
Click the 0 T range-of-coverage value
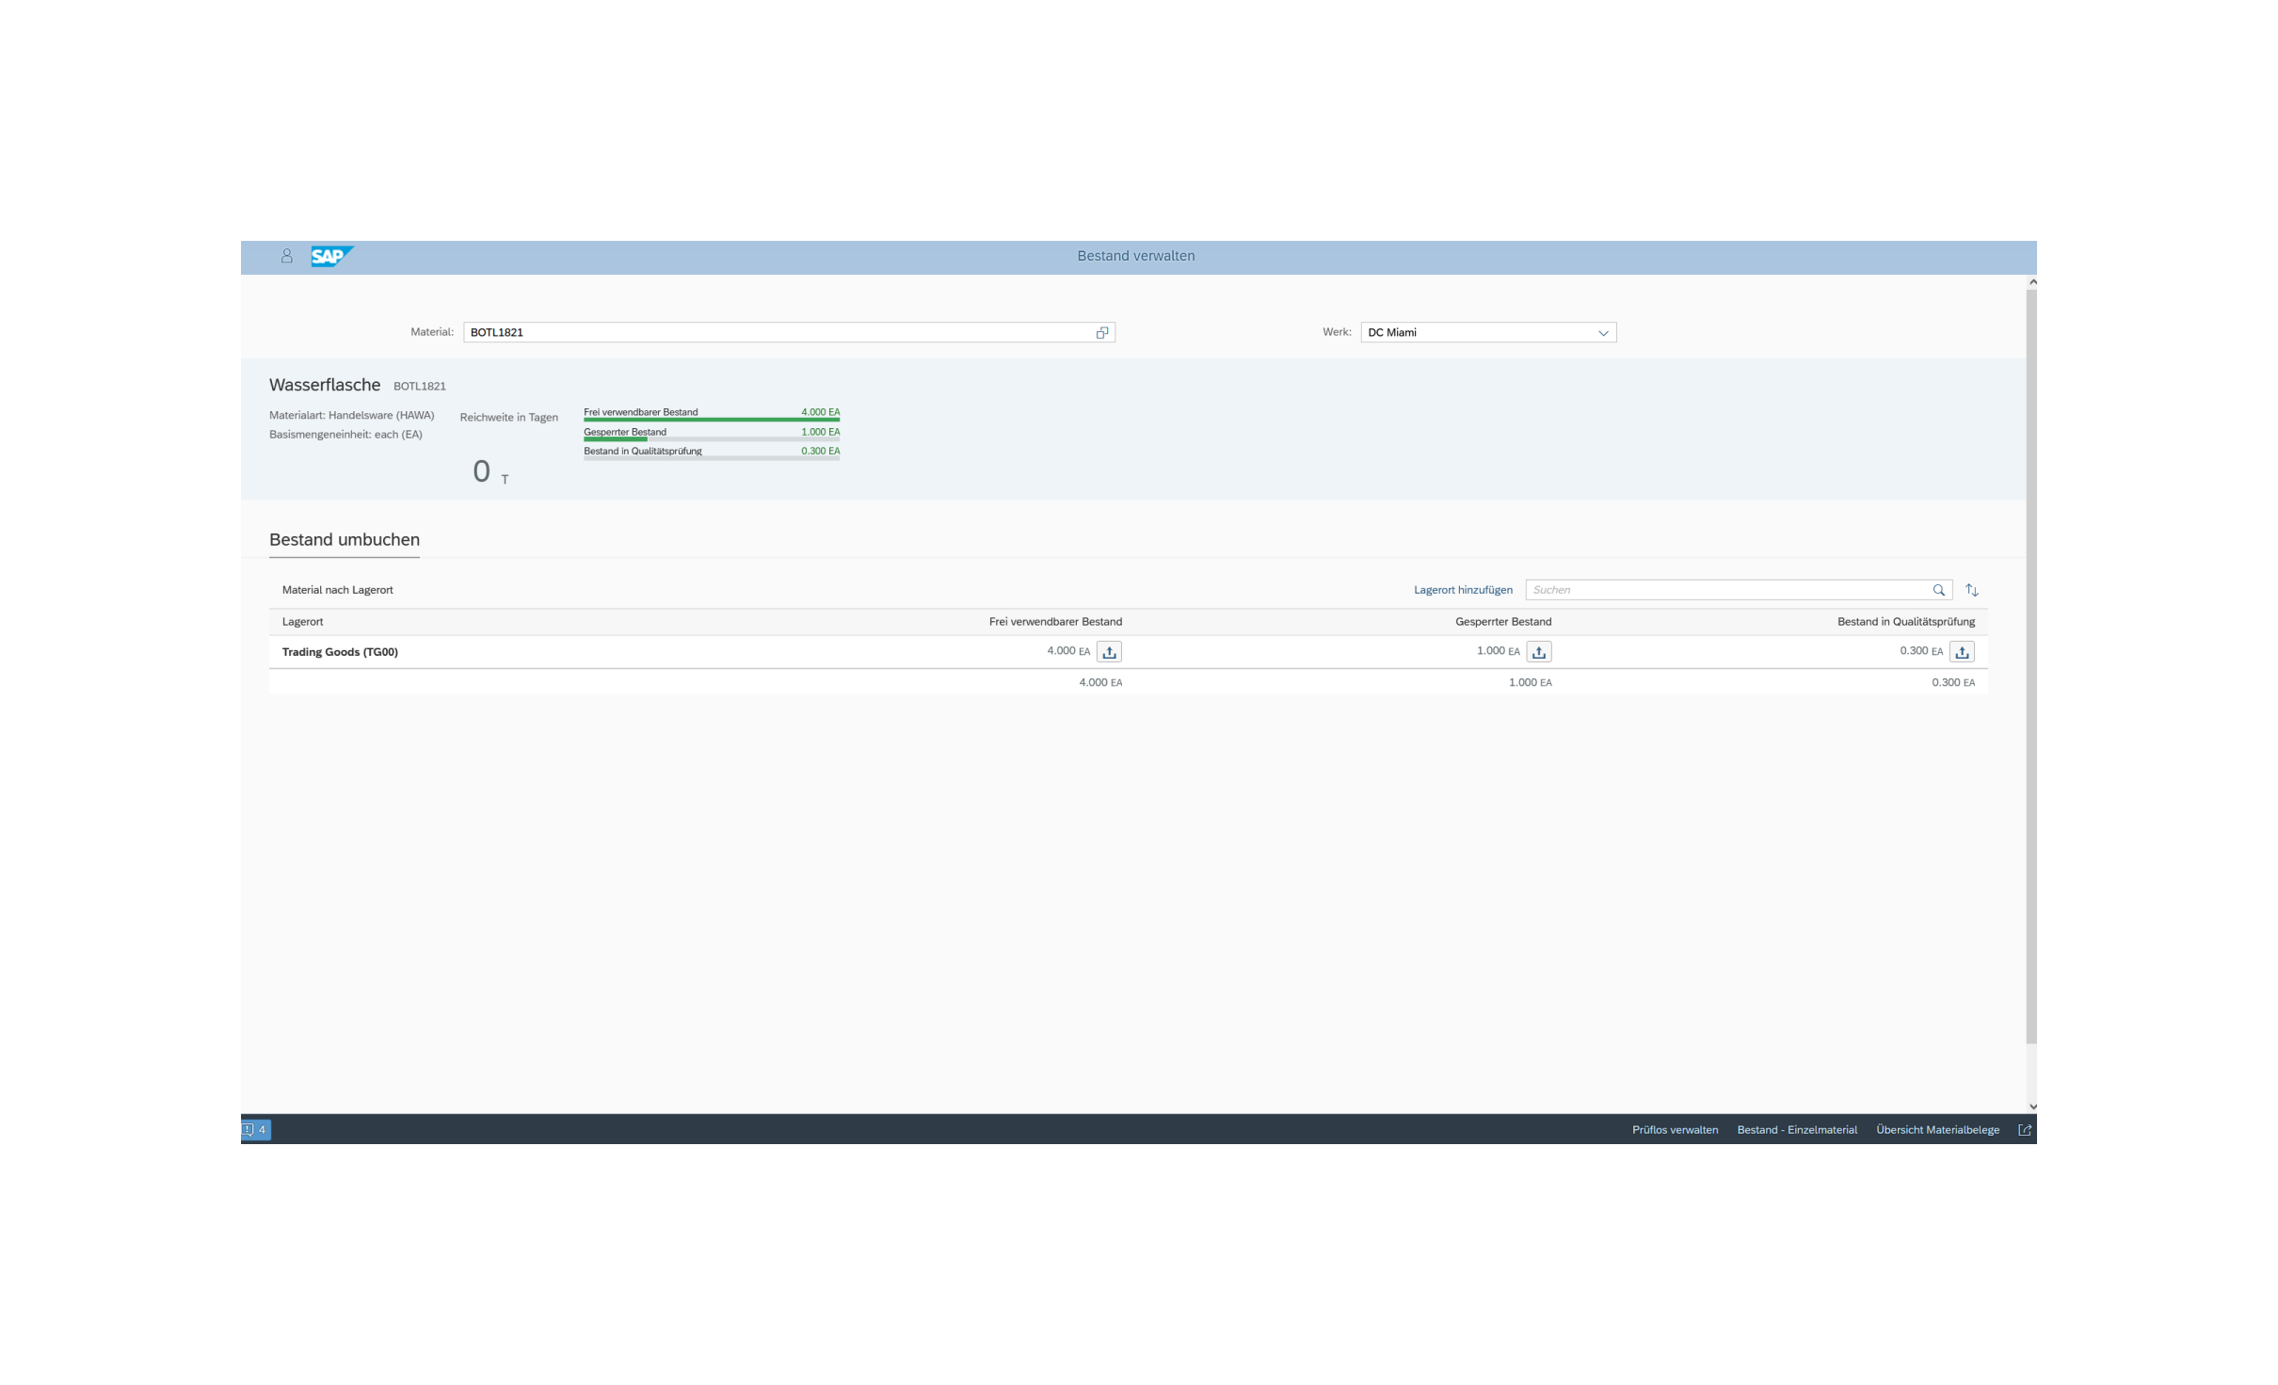tap(490, 471)
